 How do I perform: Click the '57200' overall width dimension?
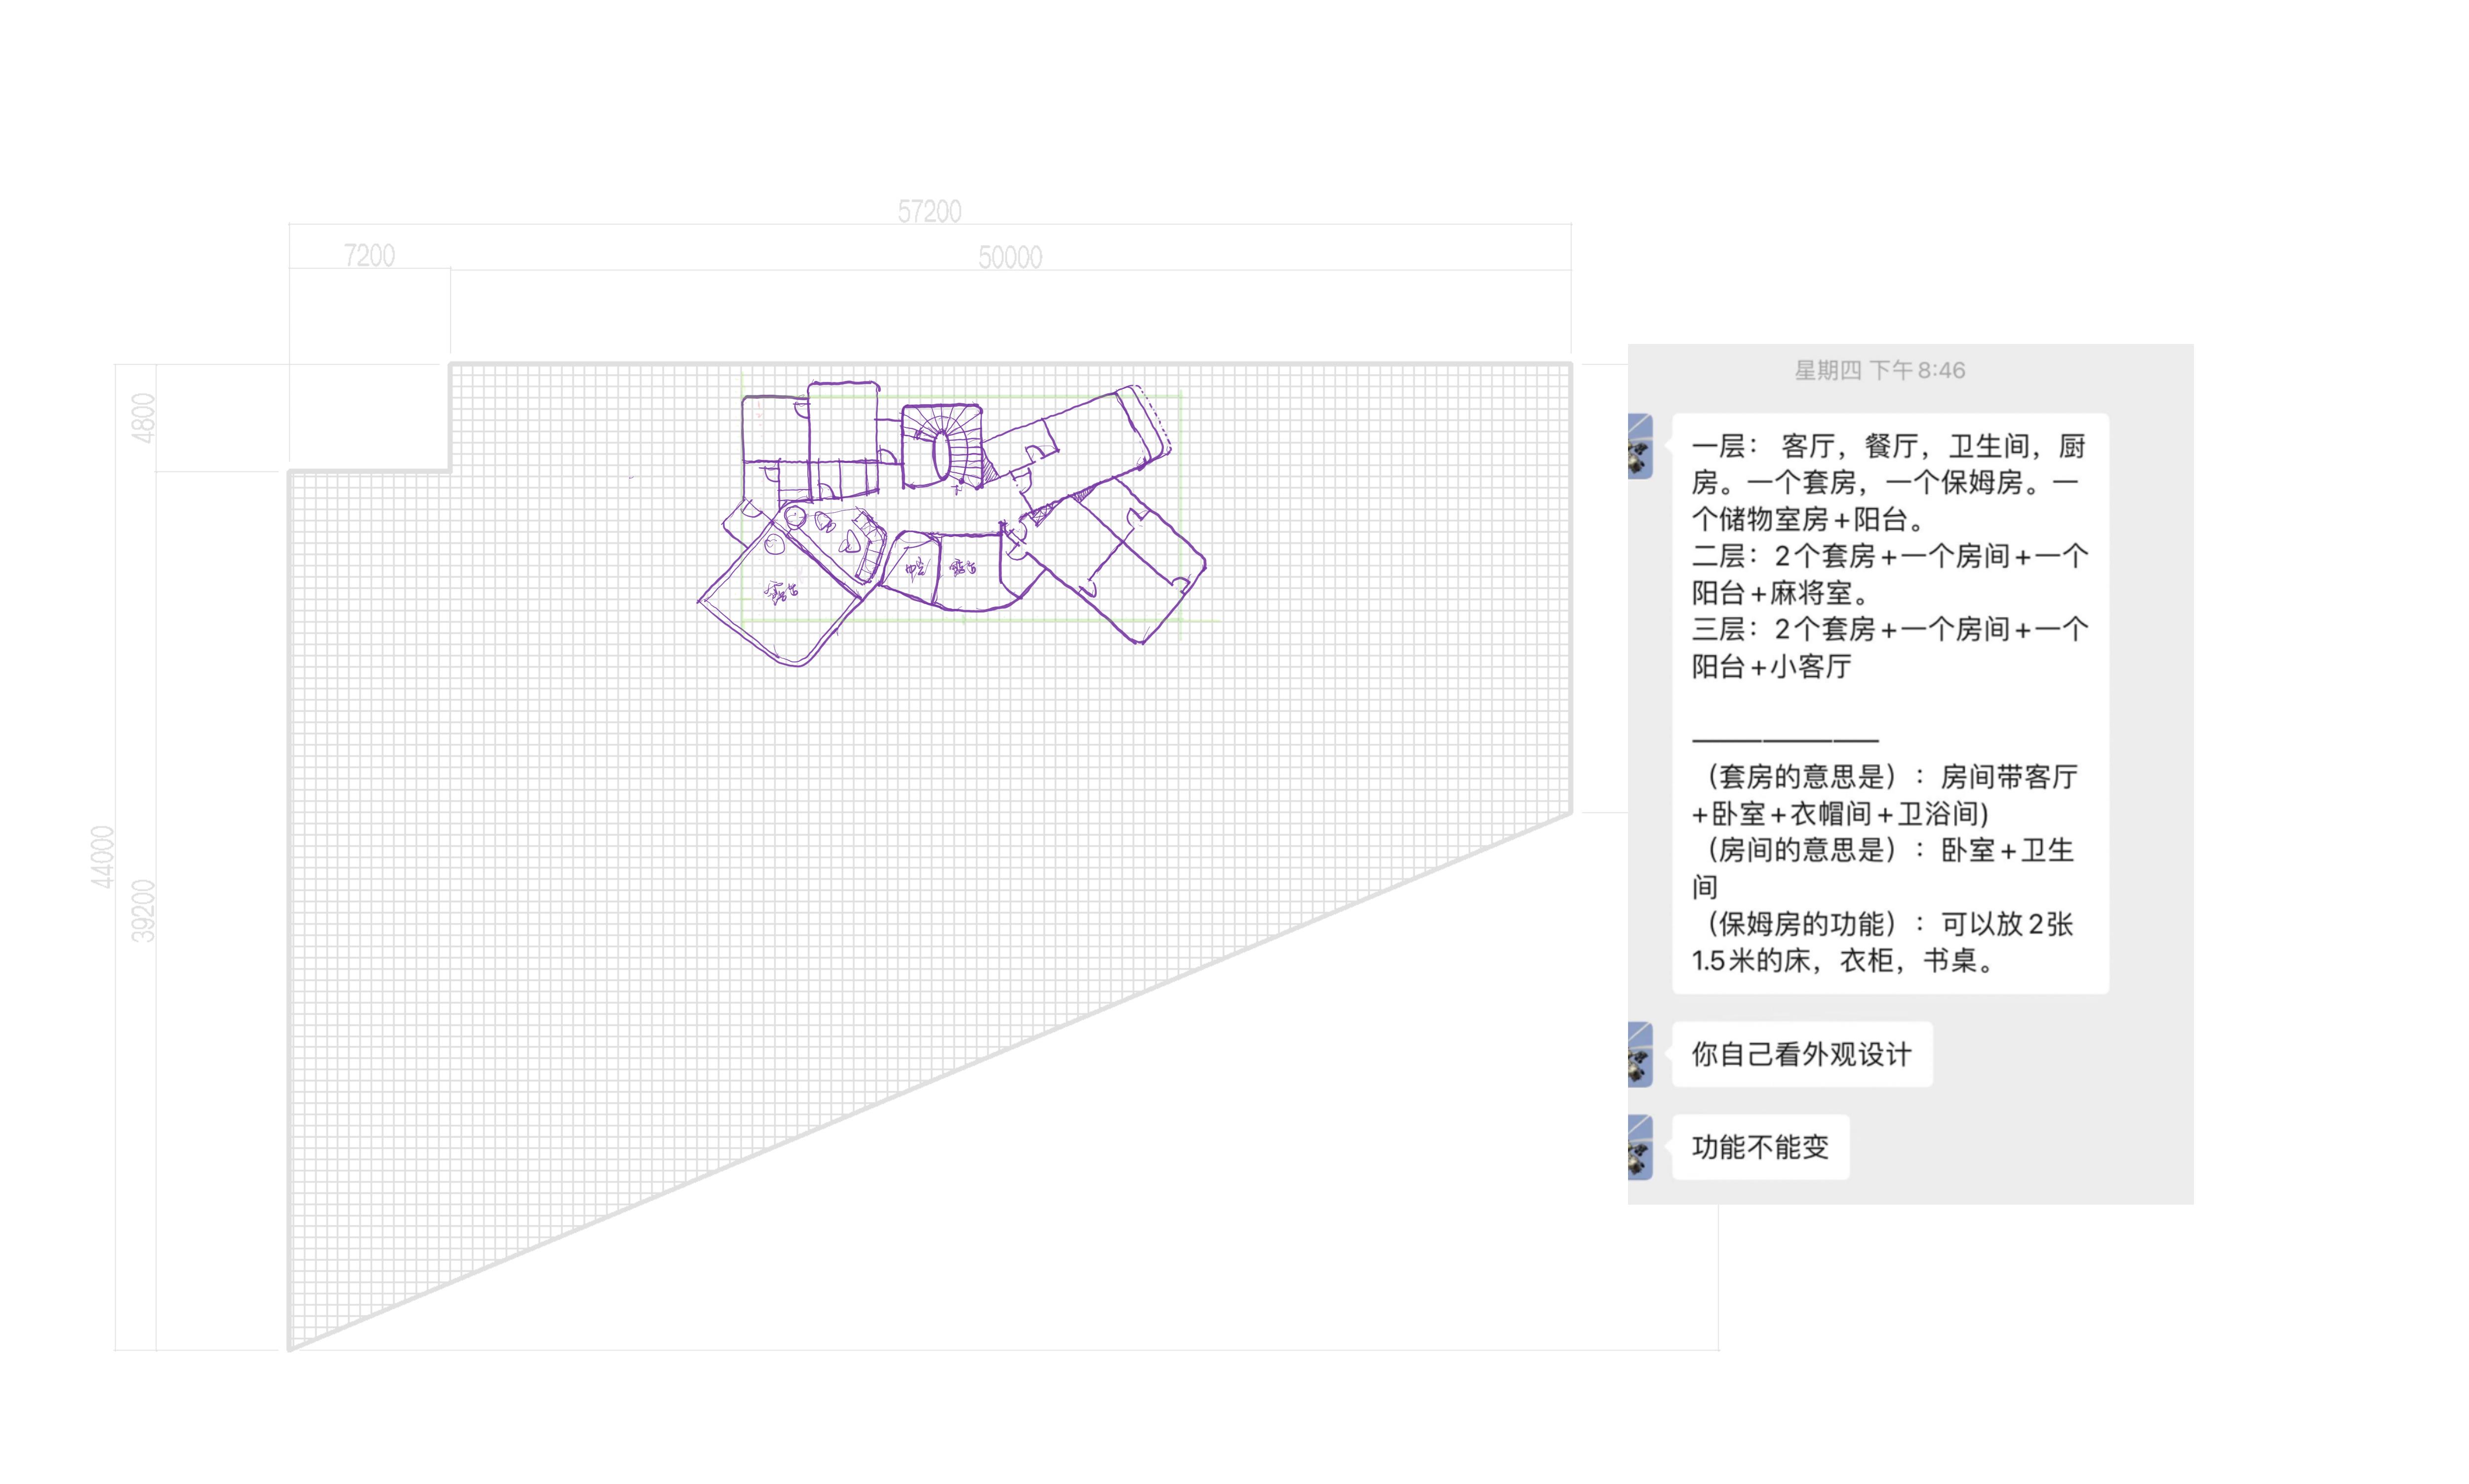(928, 211)
